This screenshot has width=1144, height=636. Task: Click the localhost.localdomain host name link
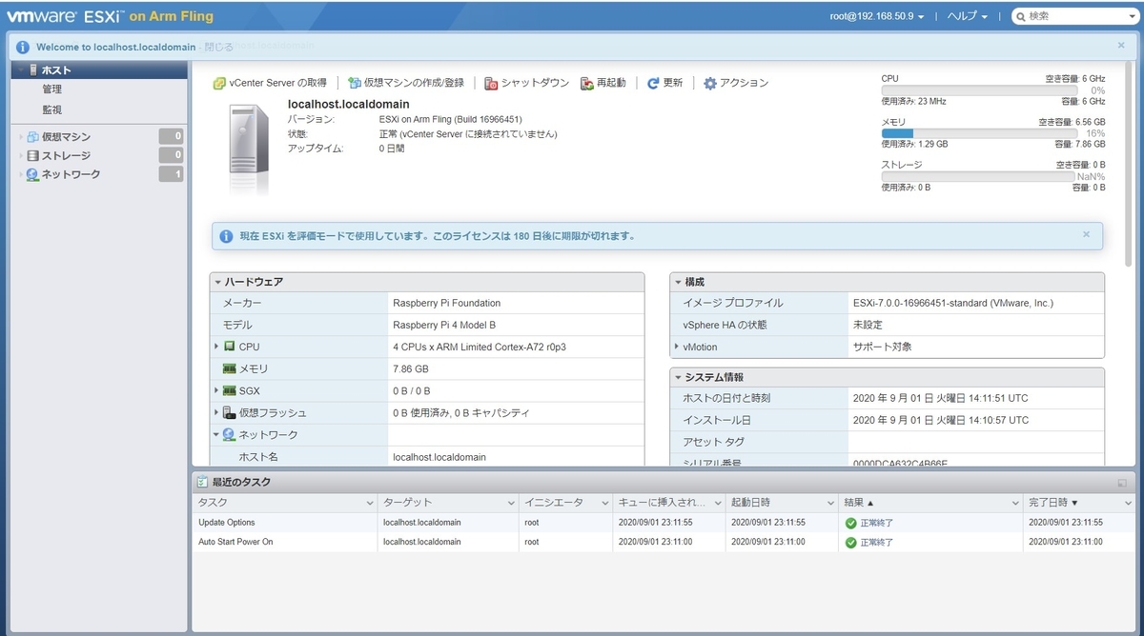tap(348, 104)
